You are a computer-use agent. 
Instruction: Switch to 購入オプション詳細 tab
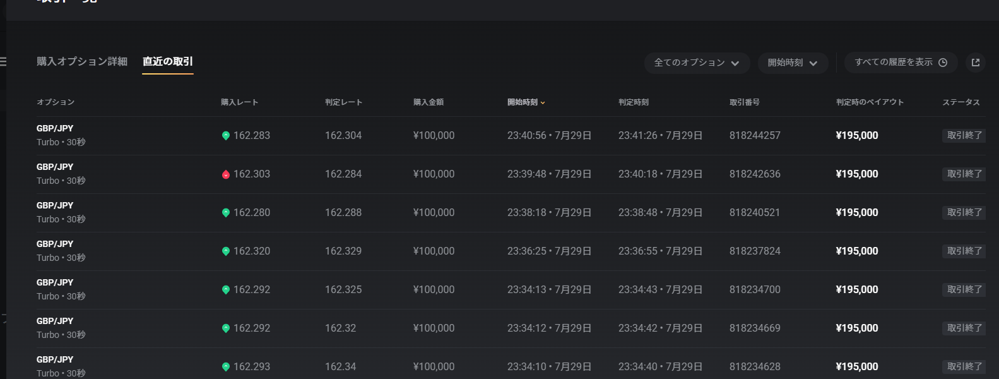pyautogui.click(x=82, y=61)
